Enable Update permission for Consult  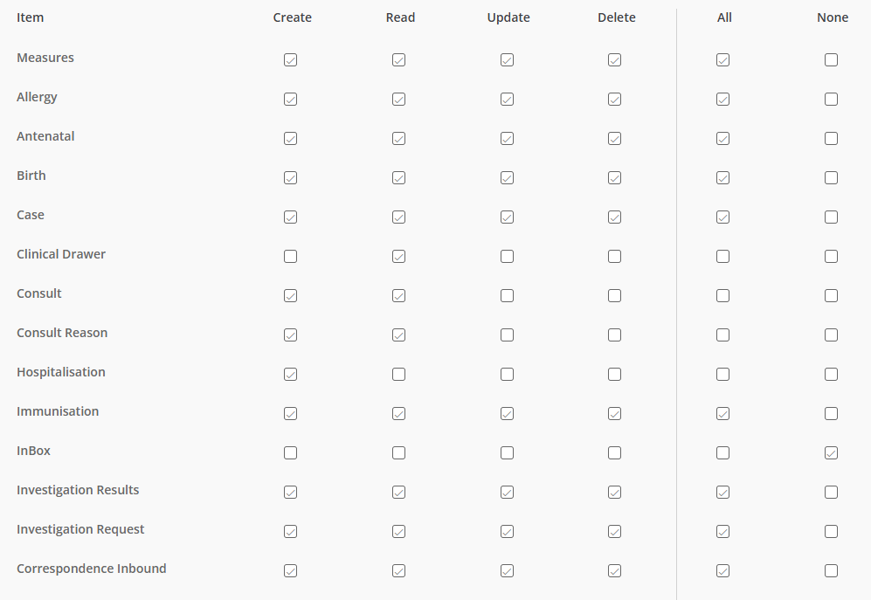[508, 296]
